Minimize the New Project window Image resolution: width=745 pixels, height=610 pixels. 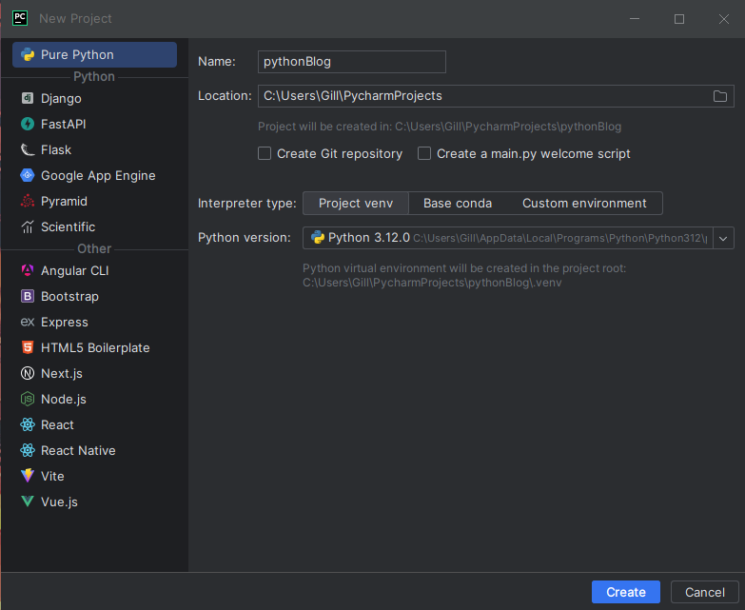(635, 19)
